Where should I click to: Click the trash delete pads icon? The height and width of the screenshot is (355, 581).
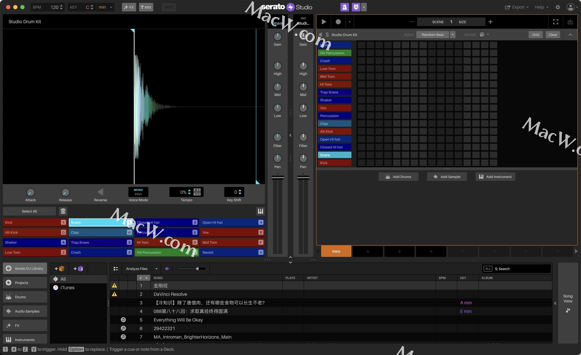pyautogui.click(x=63, y=211)
